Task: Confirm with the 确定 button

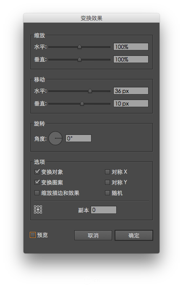Action: point(134,235)
